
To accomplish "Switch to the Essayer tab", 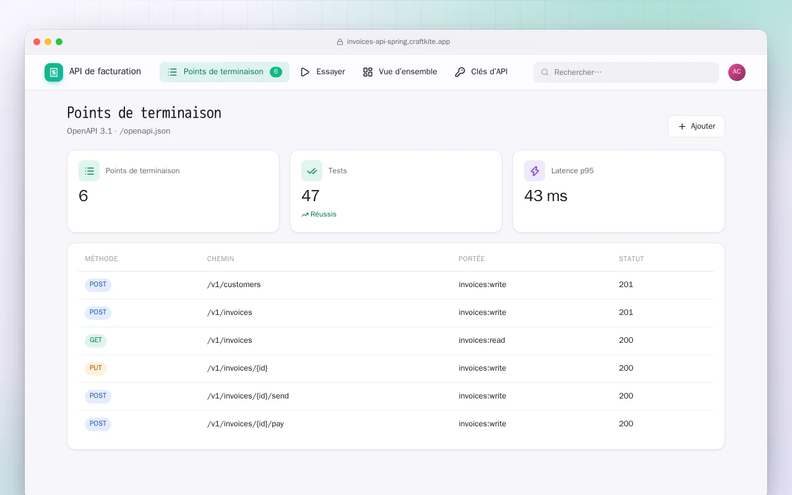I will click(x=323, y=72).
